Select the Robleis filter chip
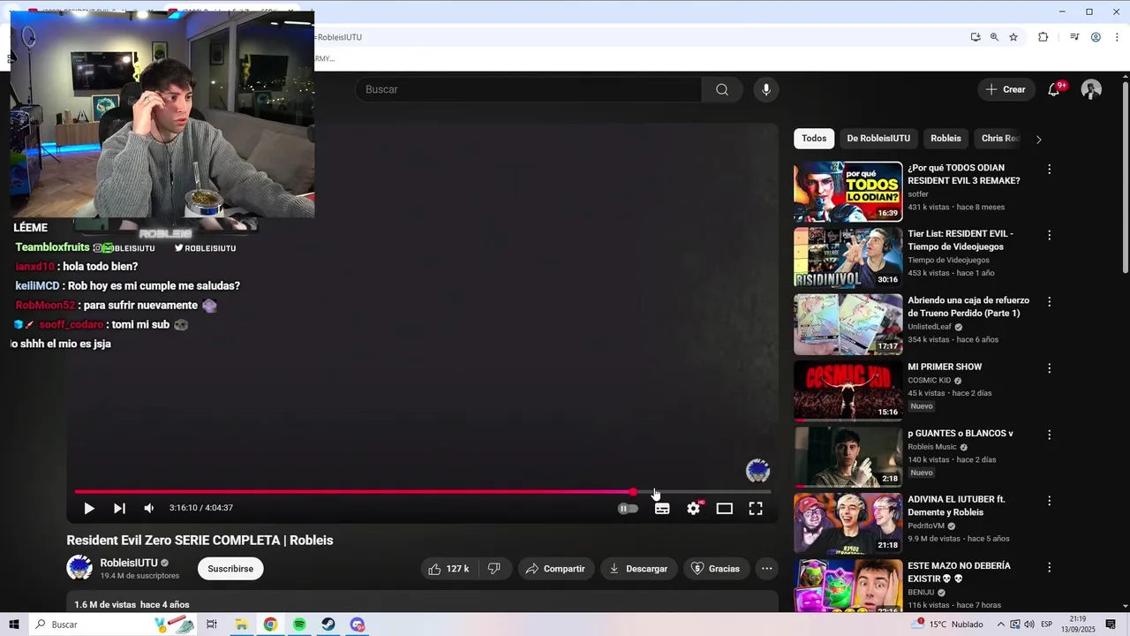Screen dimensions: 1130x636 pos(945,139)
